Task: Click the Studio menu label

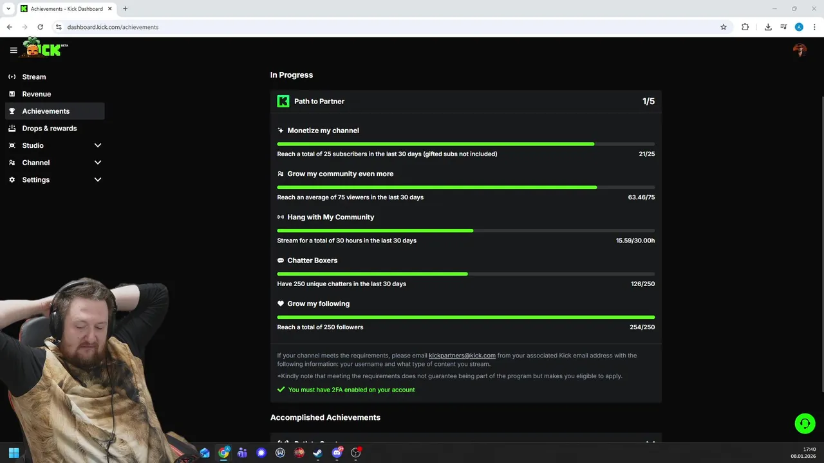Action: click(33, 145)
